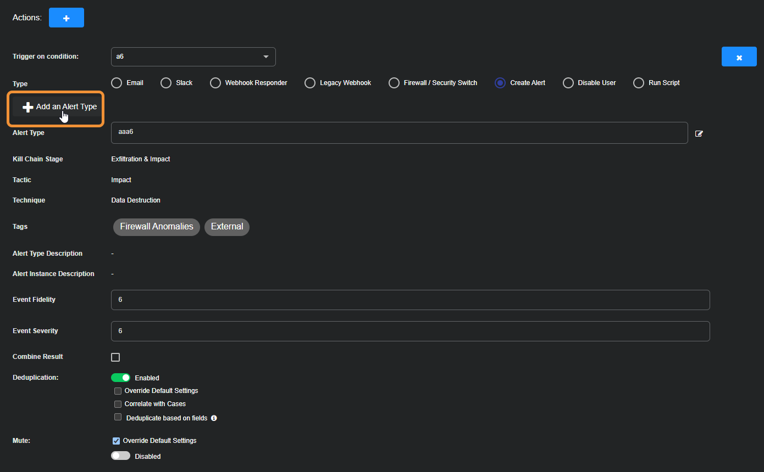Open the Trigger on condition dropdown

(193, 57)
